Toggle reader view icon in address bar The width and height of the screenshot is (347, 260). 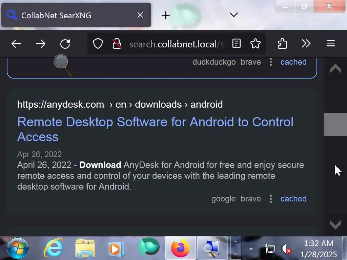pos(236,43)
